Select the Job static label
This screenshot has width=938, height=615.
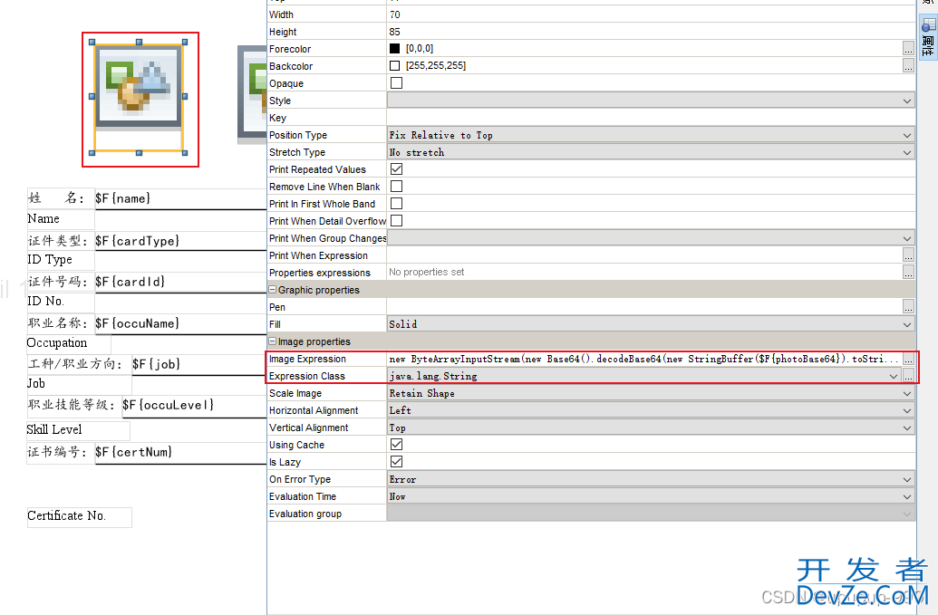79,384
